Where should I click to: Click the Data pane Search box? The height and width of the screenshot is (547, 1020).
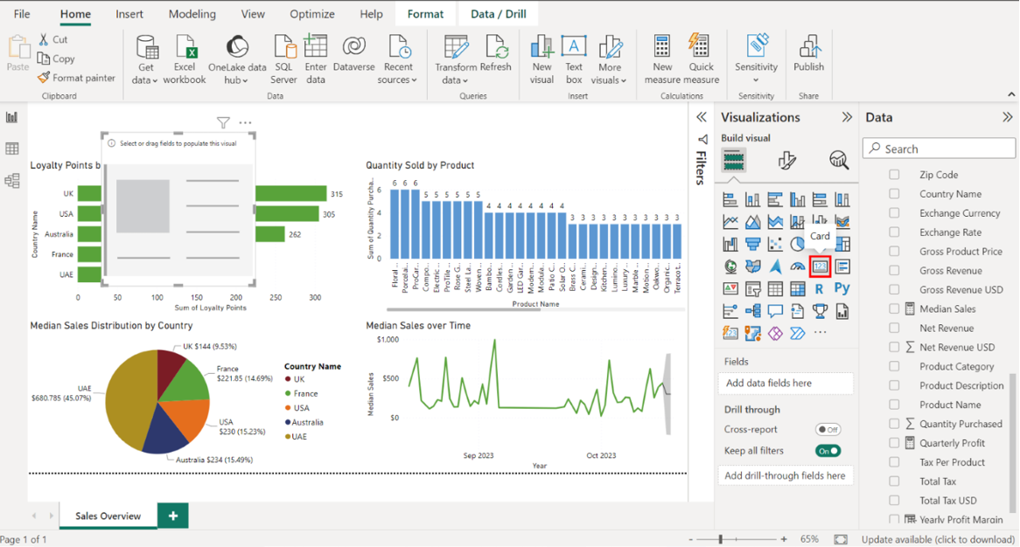[940, 149]
